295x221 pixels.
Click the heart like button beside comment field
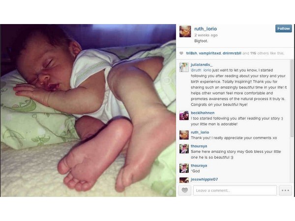point(184,191)
